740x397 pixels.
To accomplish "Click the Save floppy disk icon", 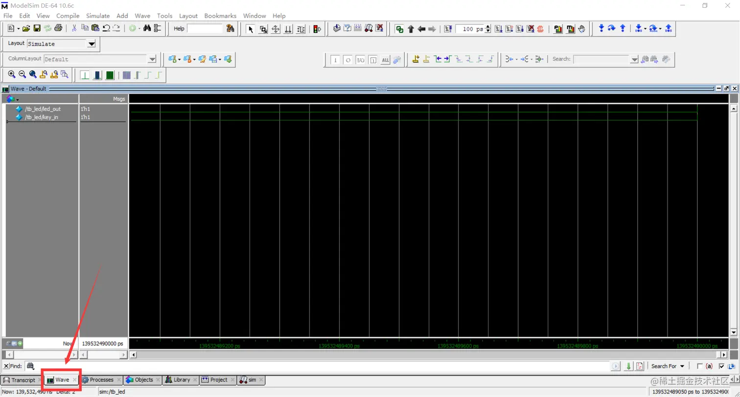I will click(37, 29).
